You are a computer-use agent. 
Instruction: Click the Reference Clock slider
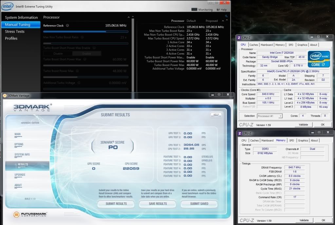point(86,32)
